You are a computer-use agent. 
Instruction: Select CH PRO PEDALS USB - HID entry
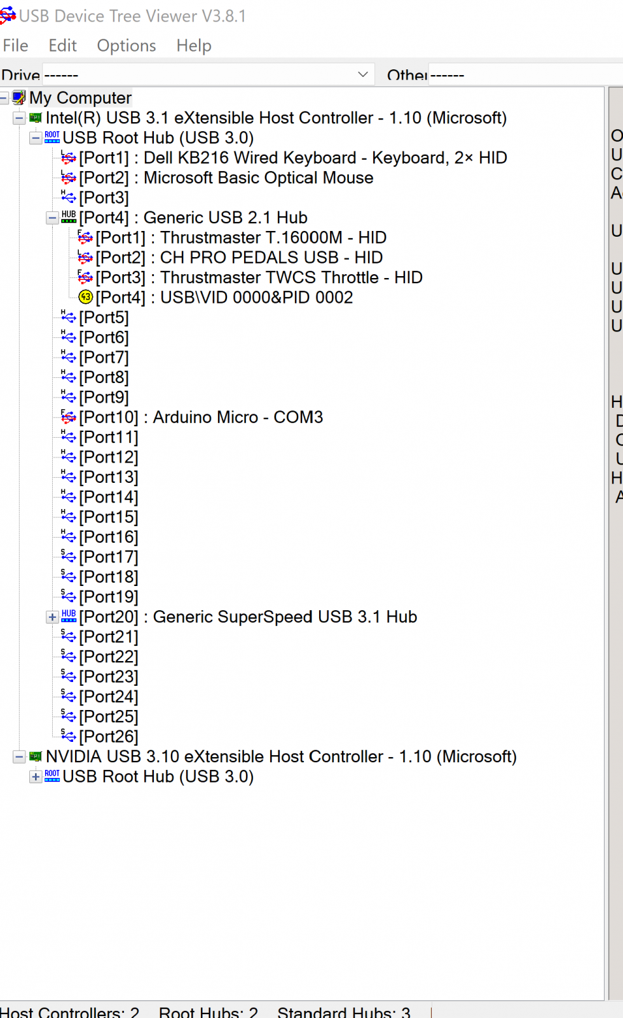(x=239, y=258)
